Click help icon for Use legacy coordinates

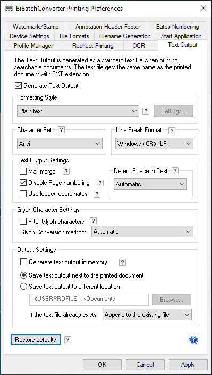[97, 194]
